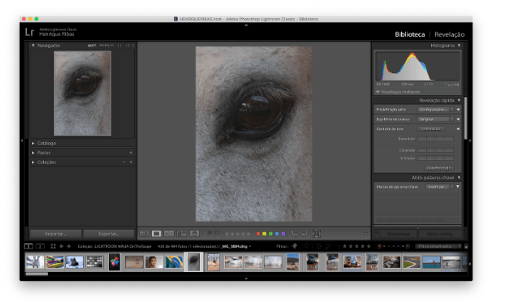Add a new collection with plus icon
The image size is (508, 306).
[131, 162]
